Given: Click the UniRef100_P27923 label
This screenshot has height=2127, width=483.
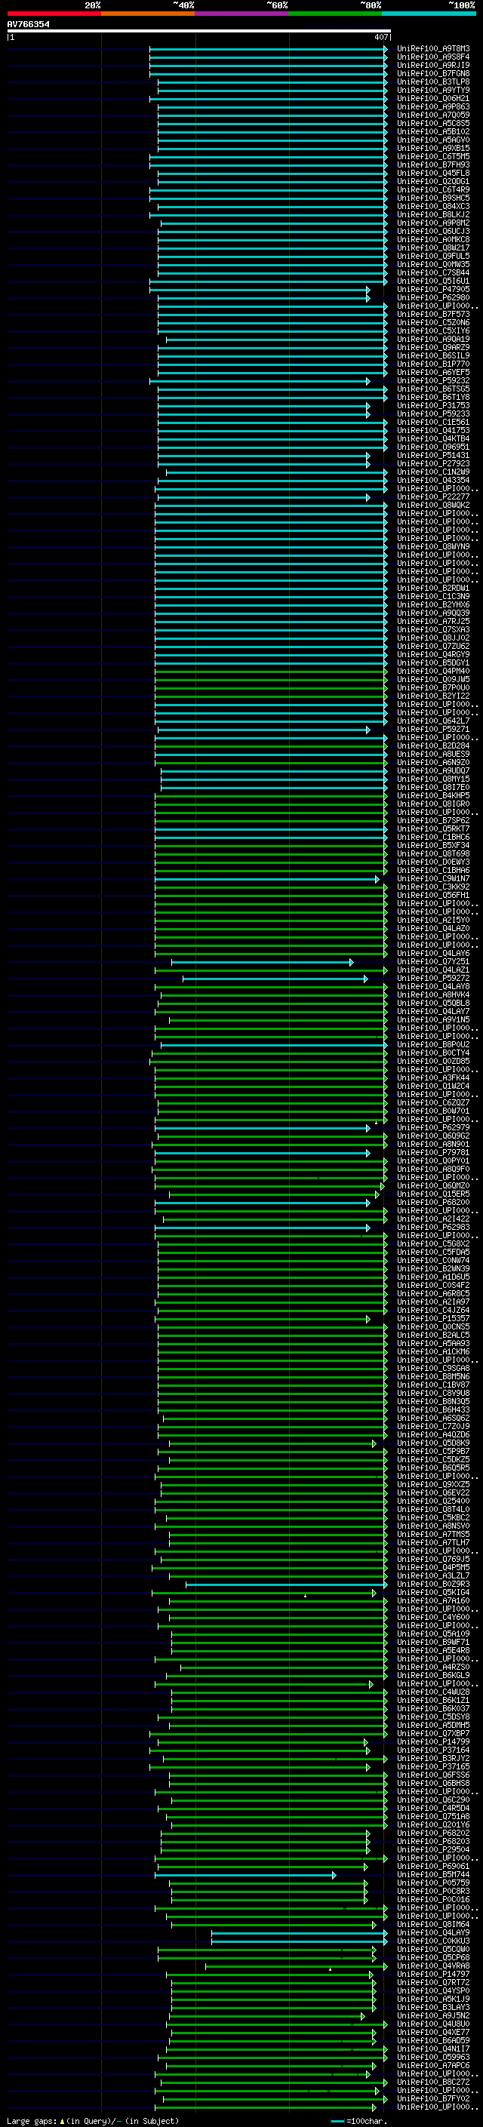Looking at the screenshot, I should [x=433, y=463].
